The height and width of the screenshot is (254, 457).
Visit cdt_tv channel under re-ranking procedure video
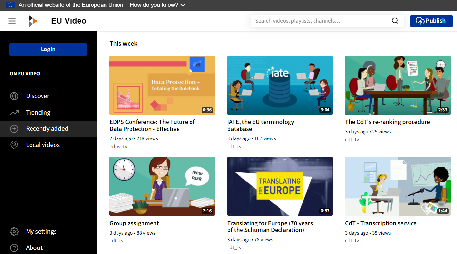[352, 140]
